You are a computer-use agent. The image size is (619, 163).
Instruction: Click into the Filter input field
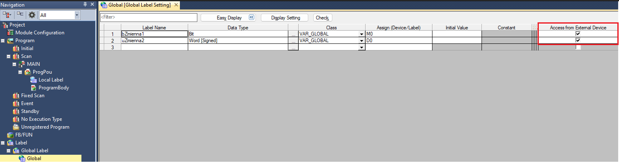(x=148, y=17)
